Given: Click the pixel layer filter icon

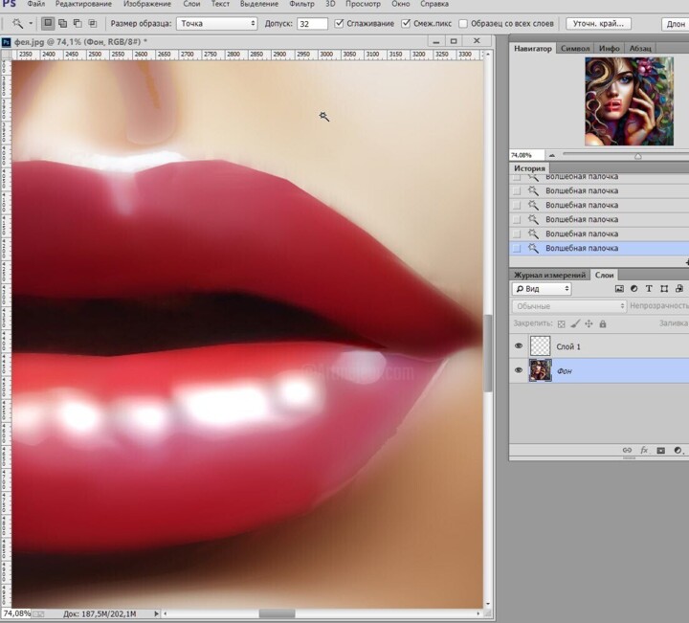Looking at the screenshot, I should tap(619, 289).
